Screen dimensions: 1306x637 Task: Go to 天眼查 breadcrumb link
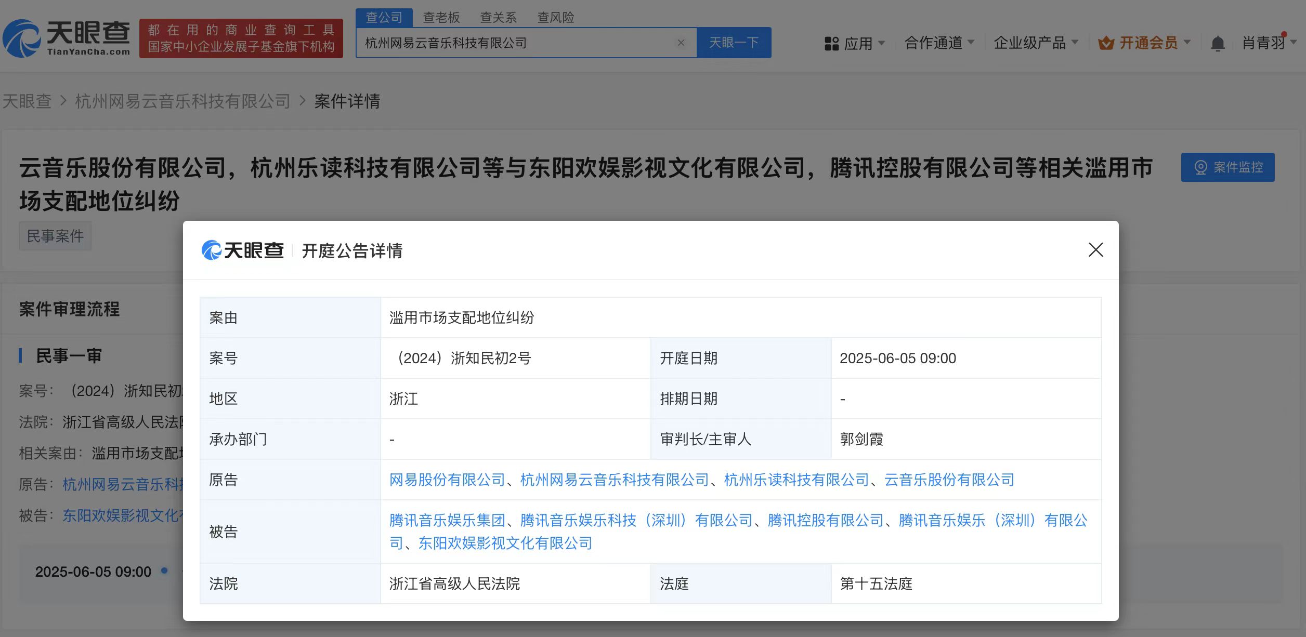coord(27,101)
